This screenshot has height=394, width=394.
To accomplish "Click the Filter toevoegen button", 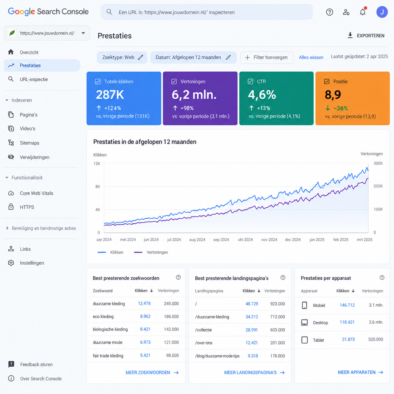I will point(267,57).
